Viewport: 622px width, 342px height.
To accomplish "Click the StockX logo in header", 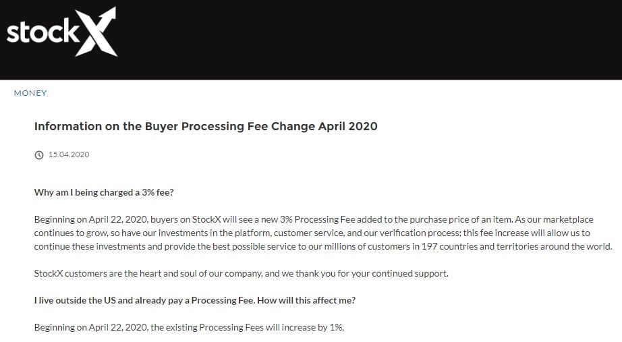I will point(62,32).
